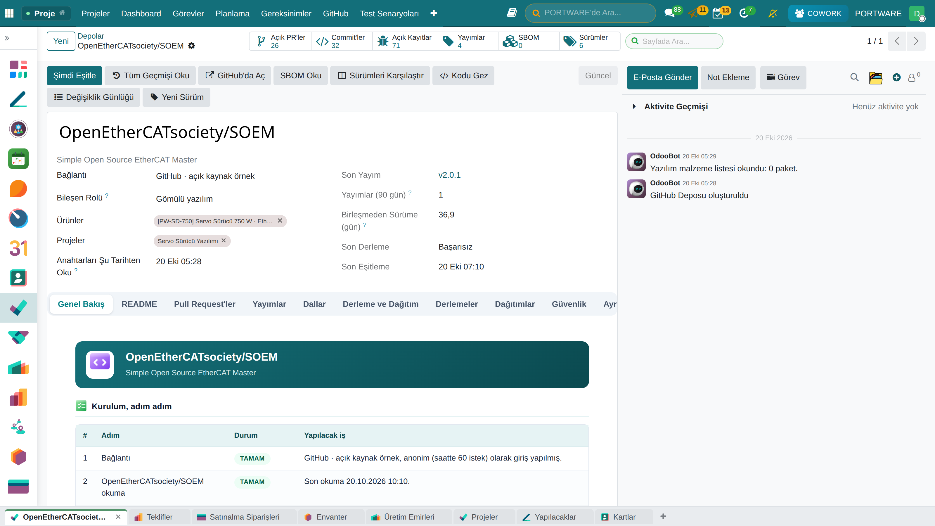Click the repository settings gear icon

point(191,46)
